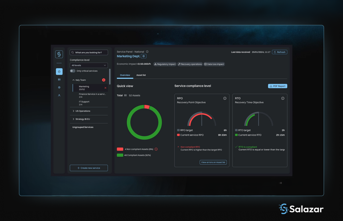This screenshot has height=221, width=343.
Task: Select the Overview tab
Action: pos(125,75)
